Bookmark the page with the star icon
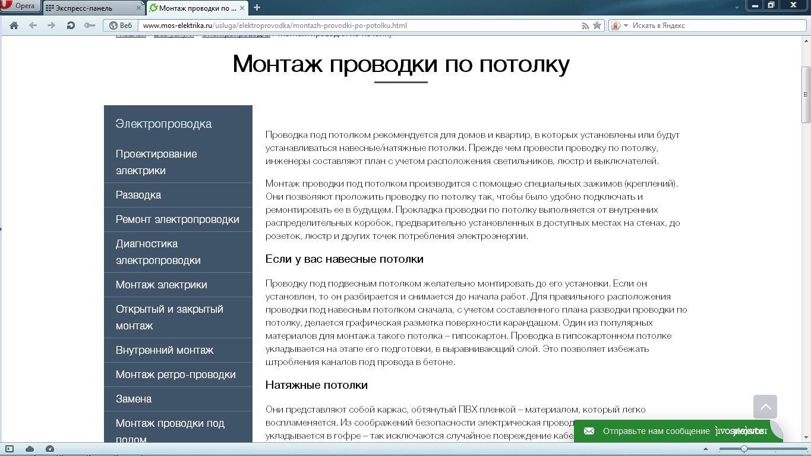 click(597, 26)
